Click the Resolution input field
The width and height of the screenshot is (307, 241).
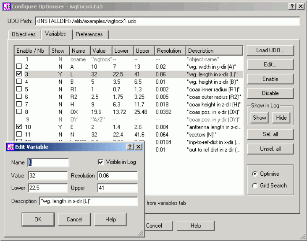[x=118, y=176]
